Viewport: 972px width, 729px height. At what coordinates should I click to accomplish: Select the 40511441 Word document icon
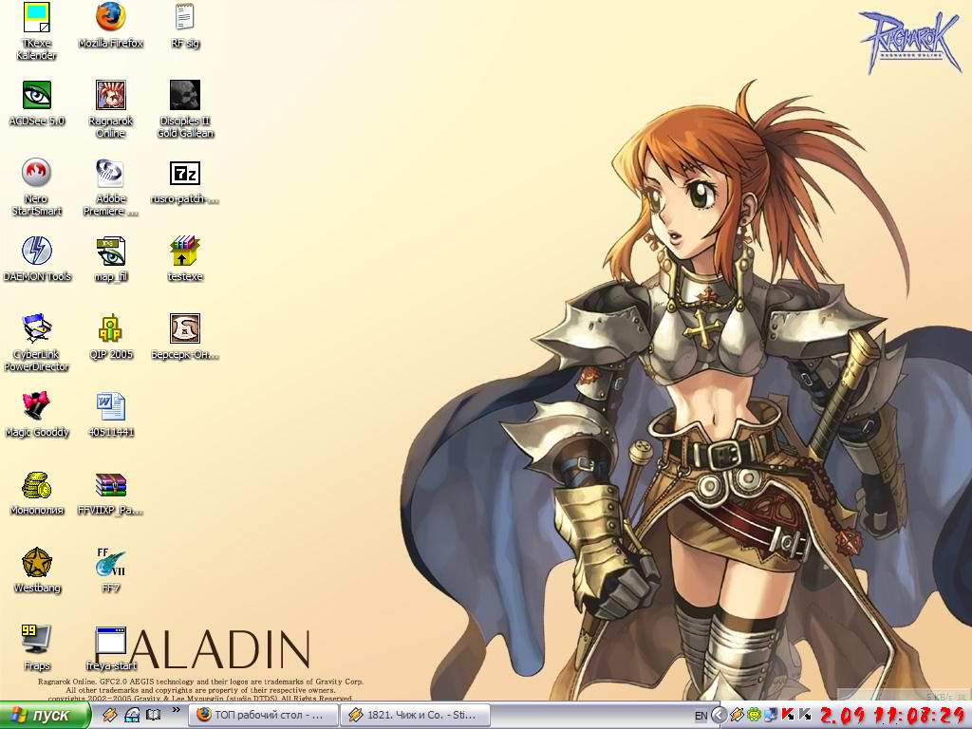(x=111, y=415)
